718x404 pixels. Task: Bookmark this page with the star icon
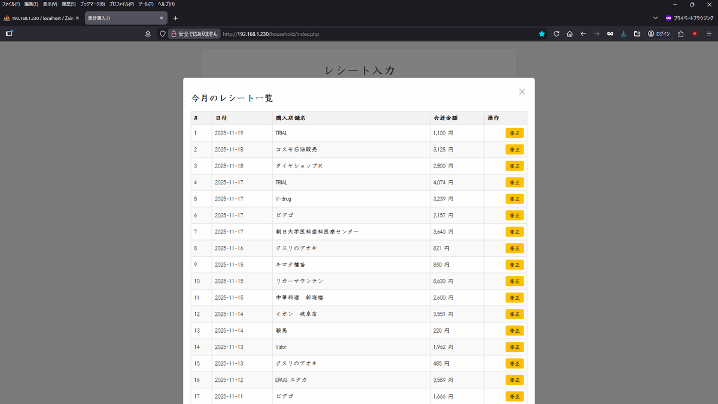pos(542,34)
